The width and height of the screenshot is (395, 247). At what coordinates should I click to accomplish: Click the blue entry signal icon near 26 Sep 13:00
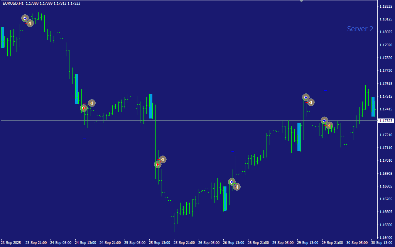coord(231,182)
